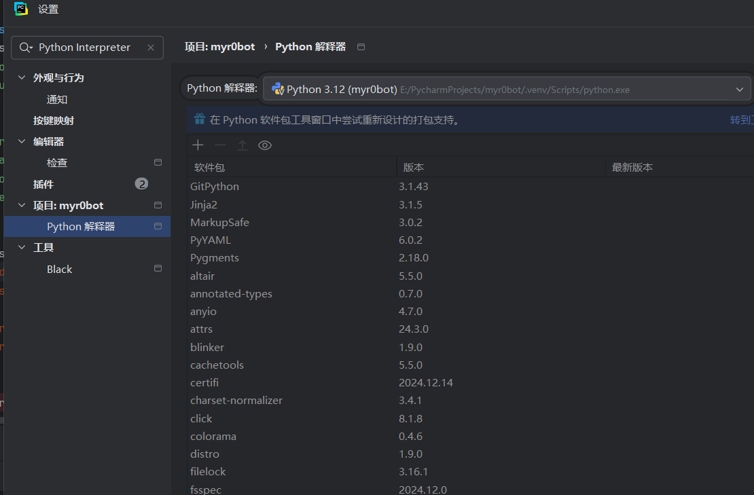Click version 2024.12.14 of certifi
The width and height of the screenshot is (754, 495).
425,382
